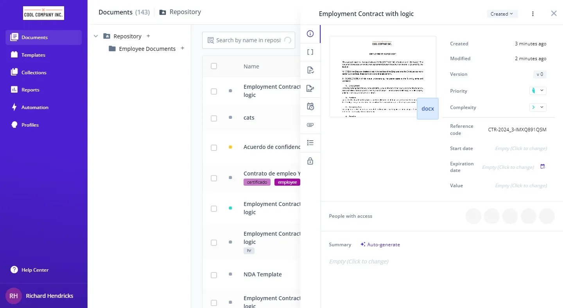Screen dimensions: 563x308
Task: Open the padlock permissions icon
Action: coord(310,161)
